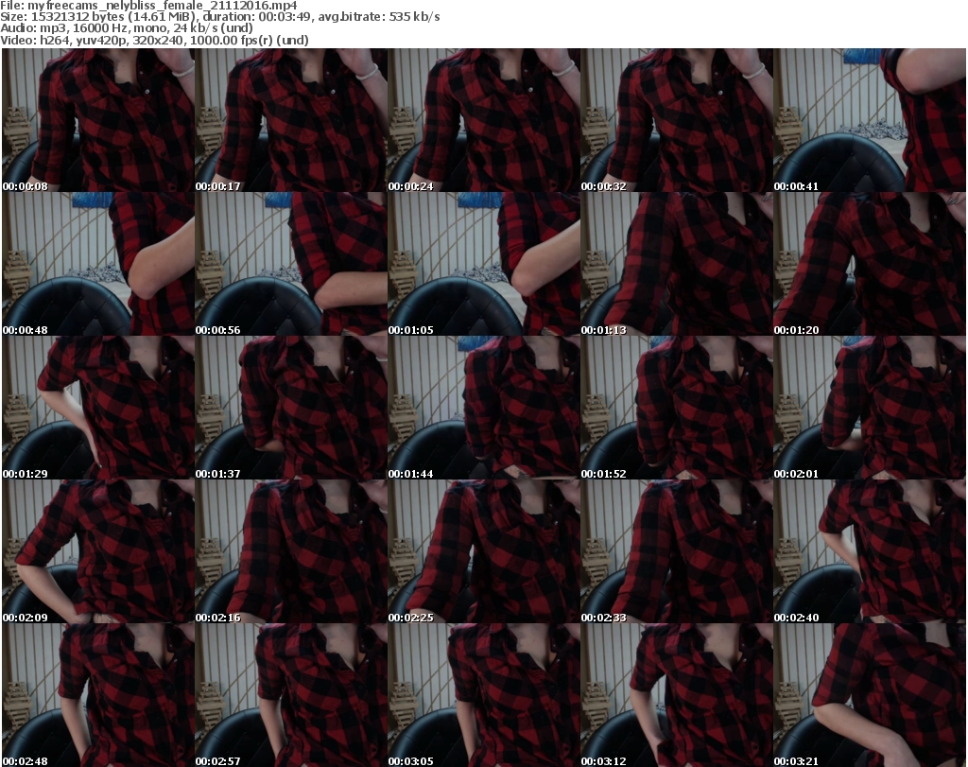
Task: Click the frame labeled 00:02:48
Action: click(98, 695)
